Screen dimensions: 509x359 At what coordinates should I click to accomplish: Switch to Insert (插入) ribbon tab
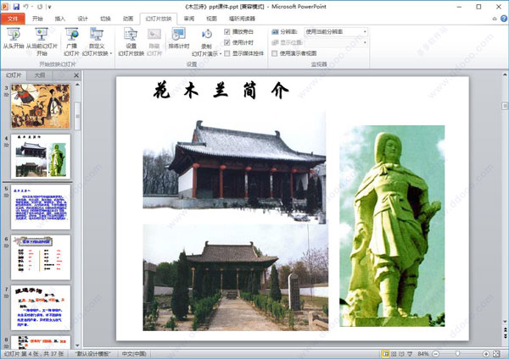(x=60, y=19)
